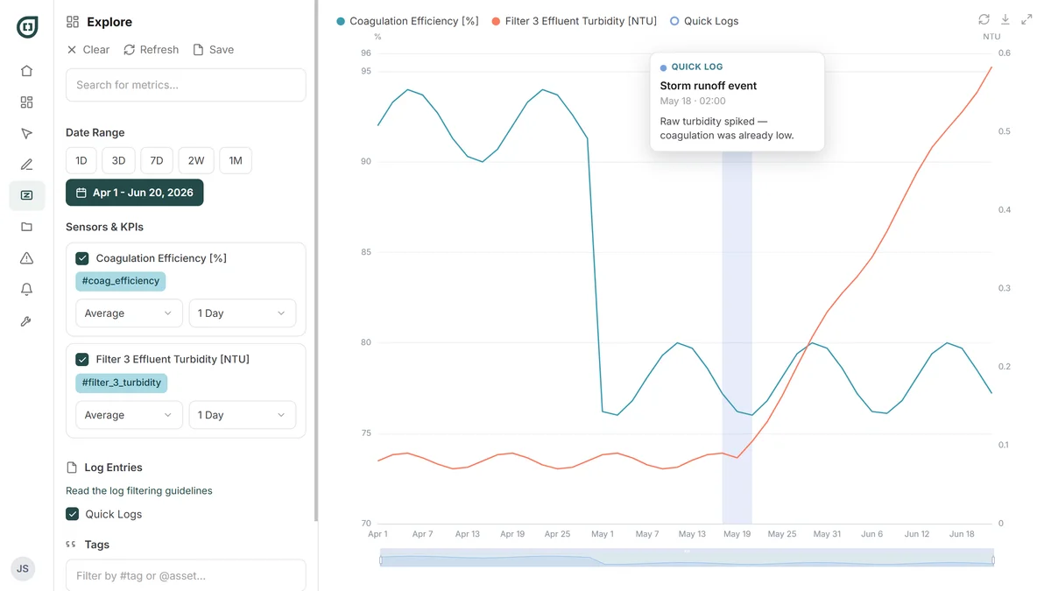This screenshot has width=1051, height=591.
Task: Open the 1 Day dropdown for Coagulation Efficiency
Action: [x=243, y=313]
